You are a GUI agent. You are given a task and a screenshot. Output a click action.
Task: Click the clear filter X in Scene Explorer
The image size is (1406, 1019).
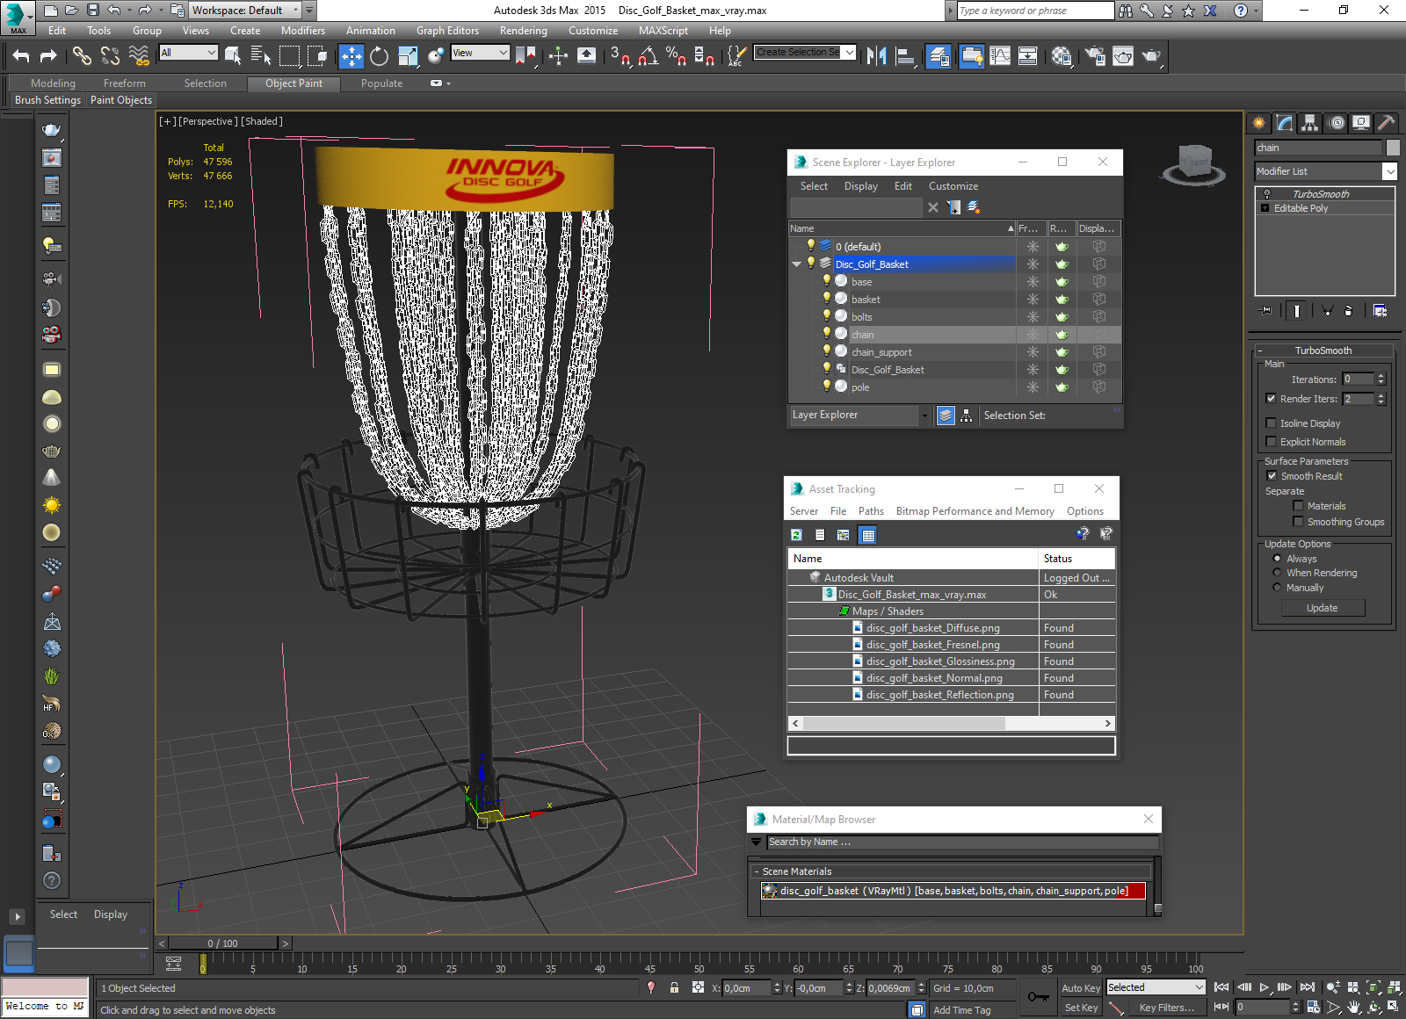coord(932,207)
